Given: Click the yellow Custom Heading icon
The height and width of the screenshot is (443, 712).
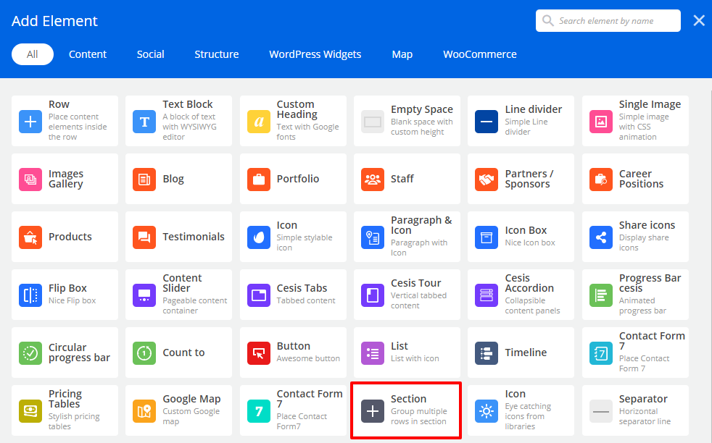Looking at the screenshot, I should 259,122.
